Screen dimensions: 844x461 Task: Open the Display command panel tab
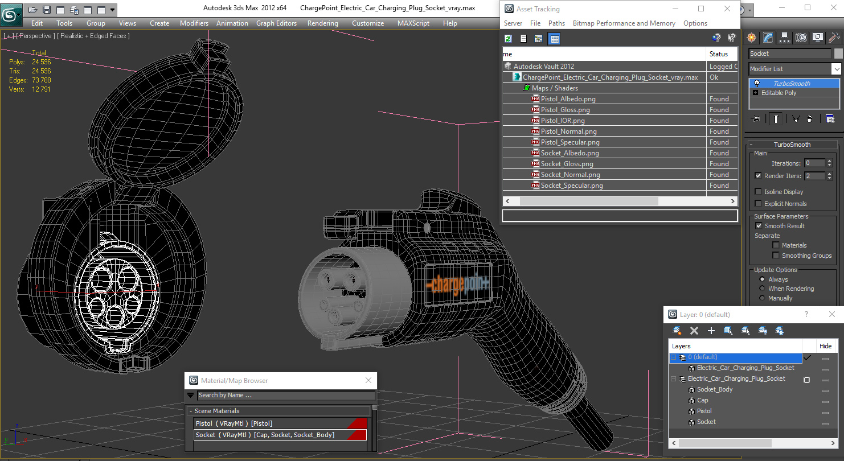[818, 38]
